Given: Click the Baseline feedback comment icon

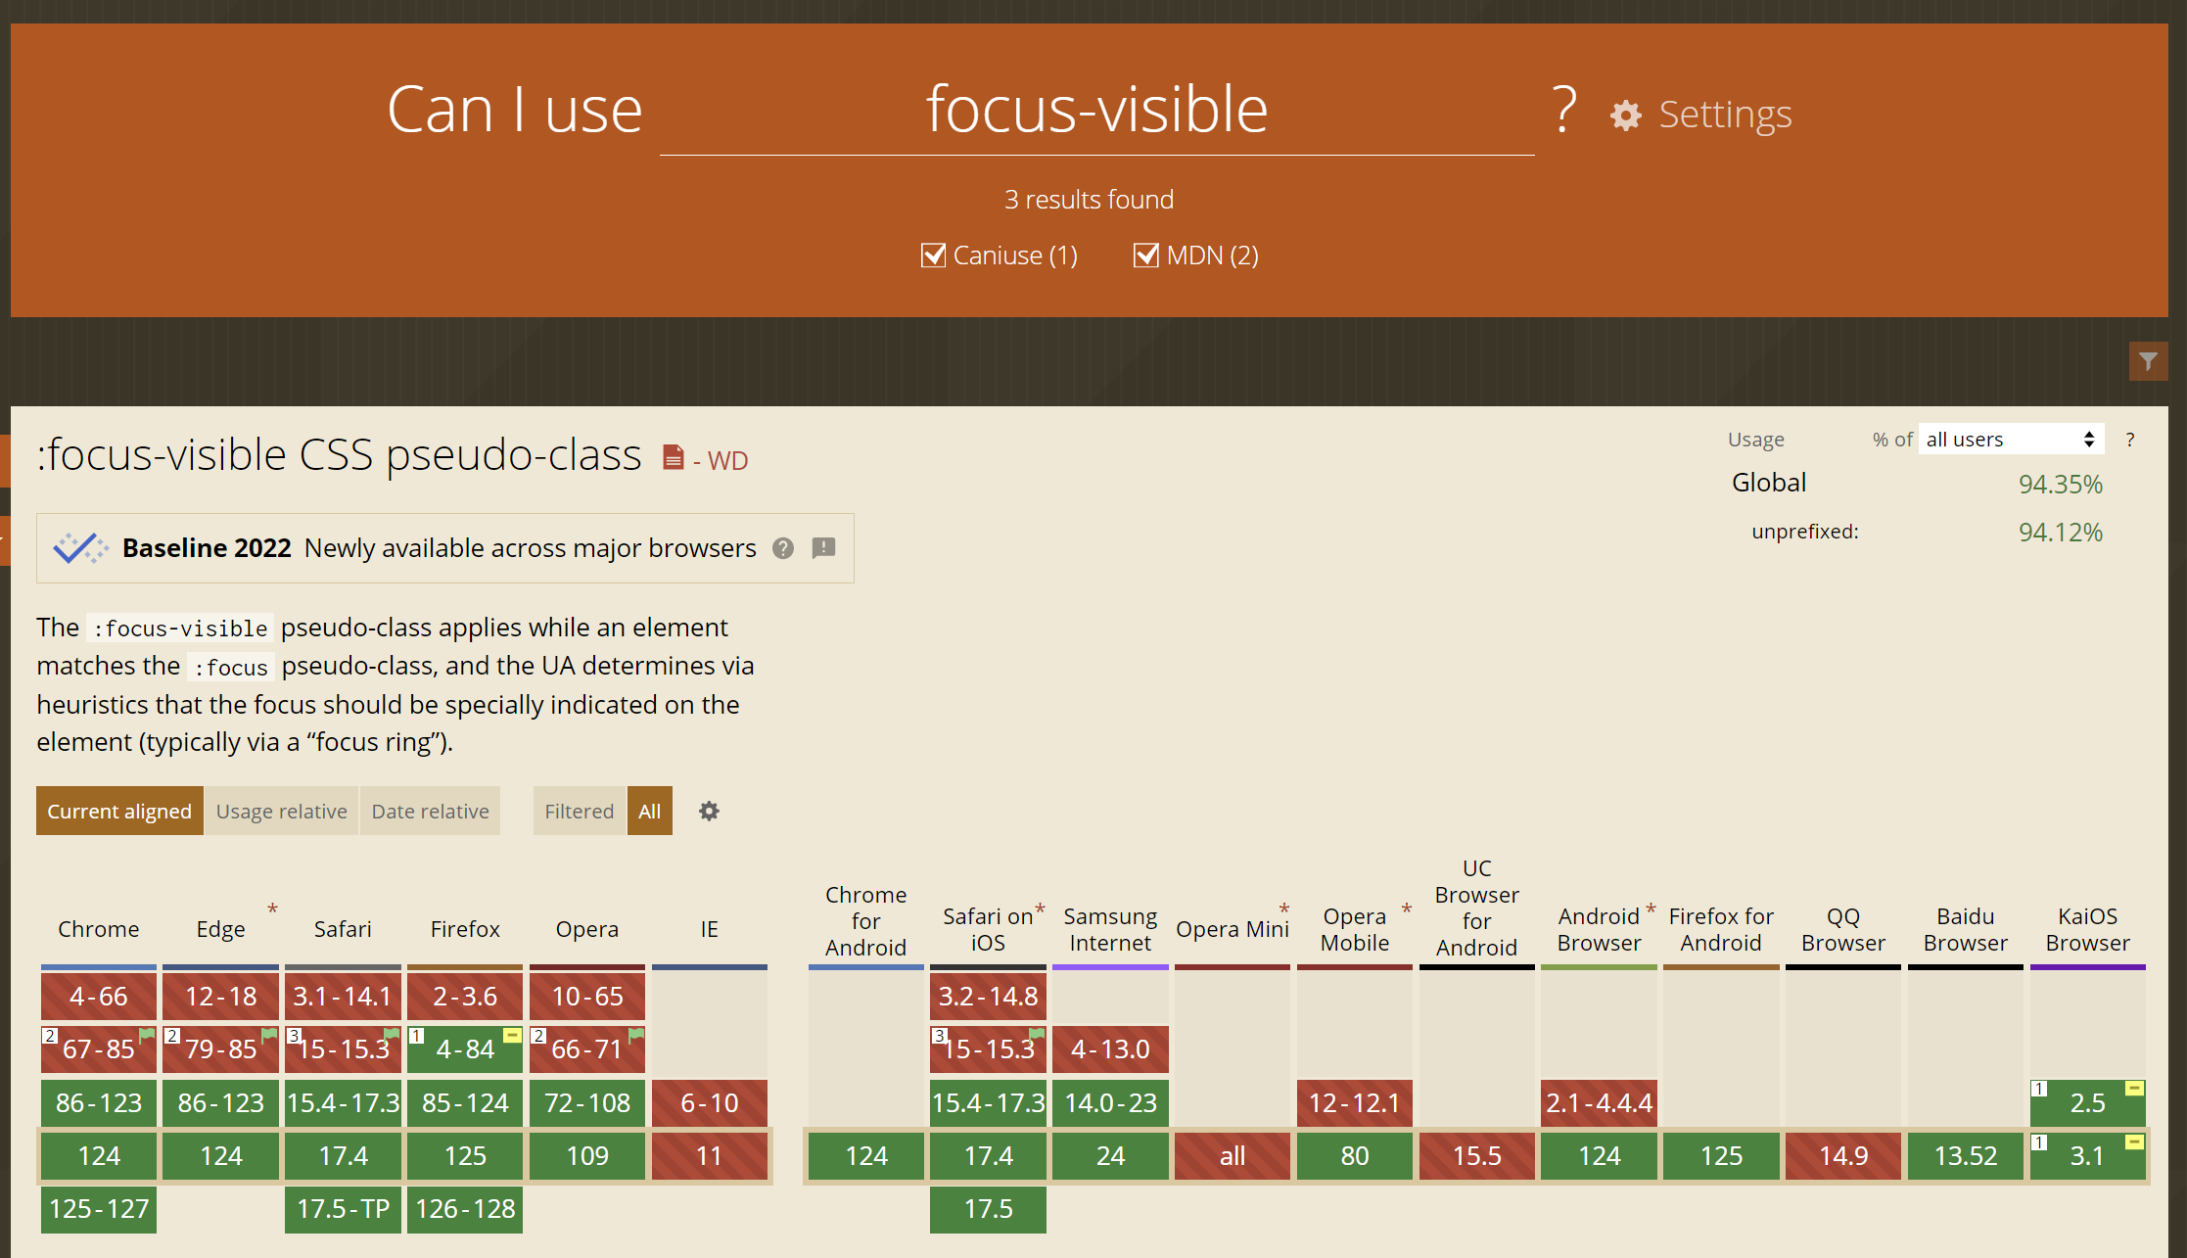Looking at the screenshot, I should (824, 548).
